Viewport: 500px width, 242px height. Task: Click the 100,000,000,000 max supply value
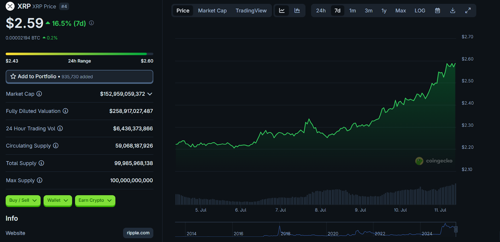tap(131, 180)
